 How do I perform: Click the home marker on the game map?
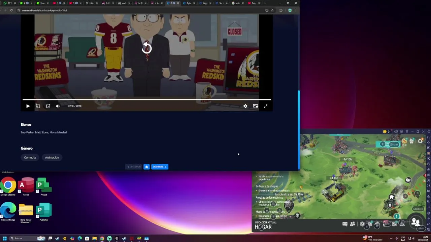coord(391,197)
